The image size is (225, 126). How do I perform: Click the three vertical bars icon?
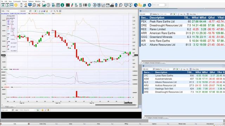point(85,5)
